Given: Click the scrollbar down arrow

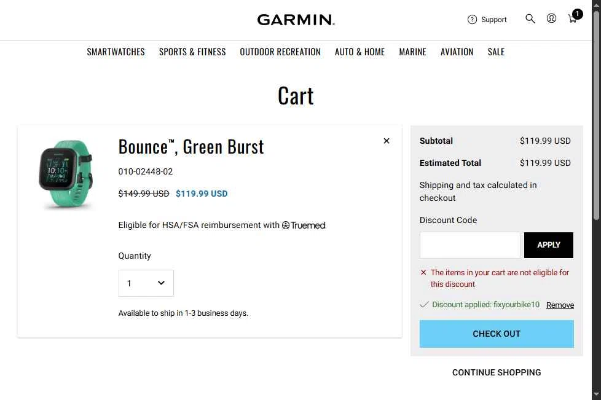Looking at the screenshot, I should pyautogui.click(x=596, y=394).
